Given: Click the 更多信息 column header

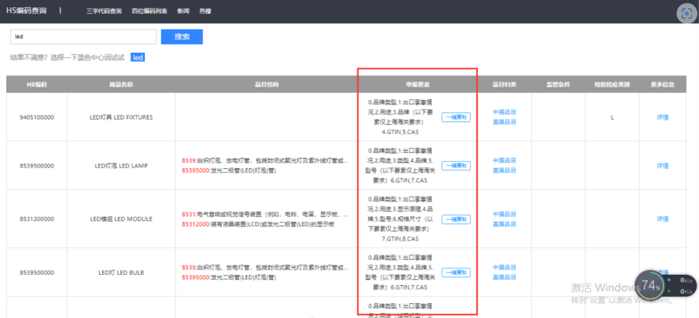Looking at the screenshot, I should [663, 84].
